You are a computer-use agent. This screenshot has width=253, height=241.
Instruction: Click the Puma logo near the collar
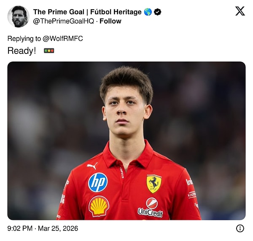pyautogui.click(x=92, y=166)
